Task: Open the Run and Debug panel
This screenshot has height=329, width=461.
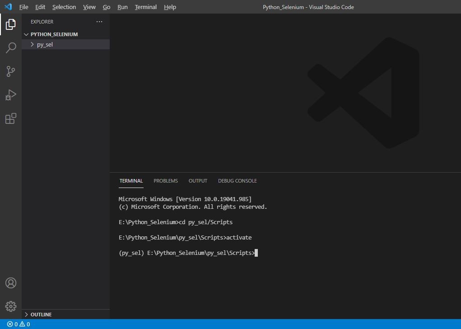Action: click(11, 95)
